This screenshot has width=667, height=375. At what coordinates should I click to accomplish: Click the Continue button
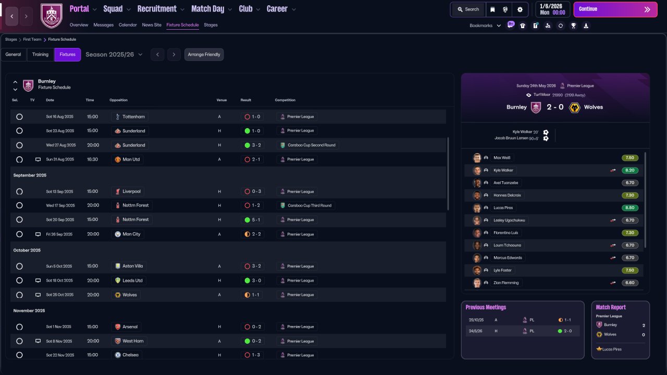coord(615,9)
